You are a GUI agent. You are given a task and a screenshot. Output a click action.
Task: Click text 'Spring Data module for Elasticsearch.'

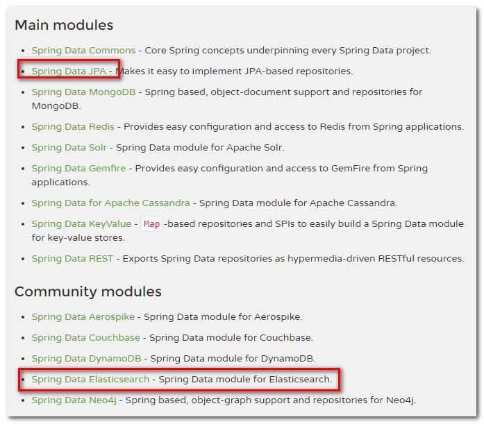pyautogui.click(x=245, y=380)
